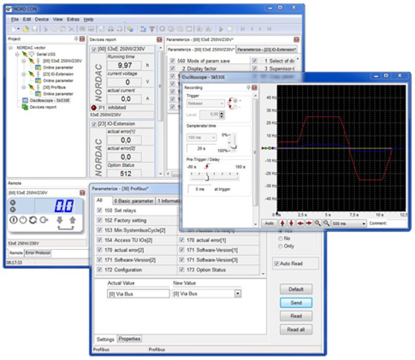Uncheck the [23] IO-Extension device checkbox

click(94, 124)
